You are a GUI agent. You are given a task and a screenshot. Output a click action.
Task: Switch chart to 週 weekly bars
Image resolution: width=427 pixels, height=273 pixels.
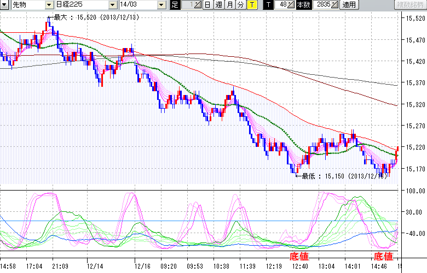(218, 5)
